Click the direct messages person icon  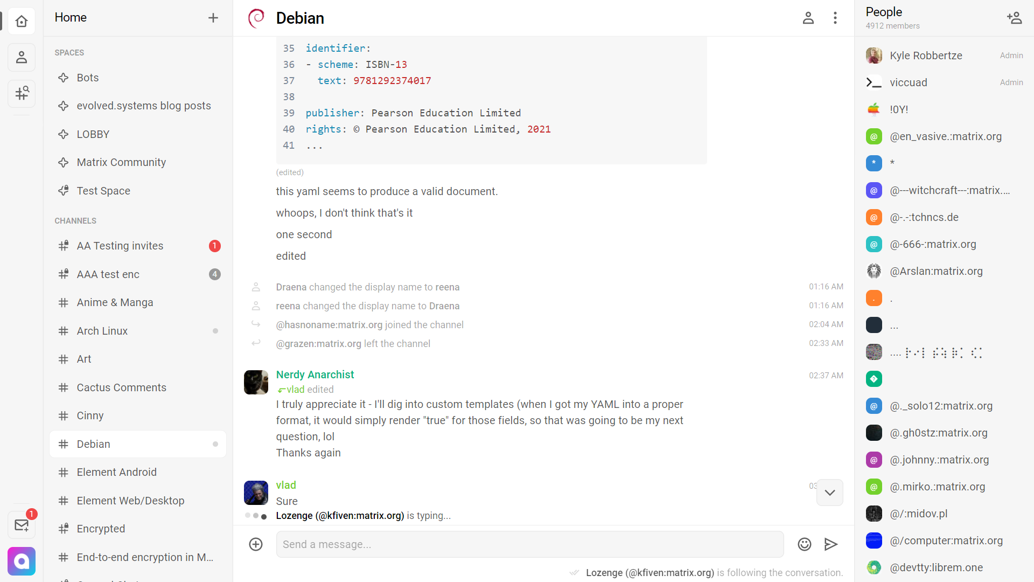tap(22, 58)
